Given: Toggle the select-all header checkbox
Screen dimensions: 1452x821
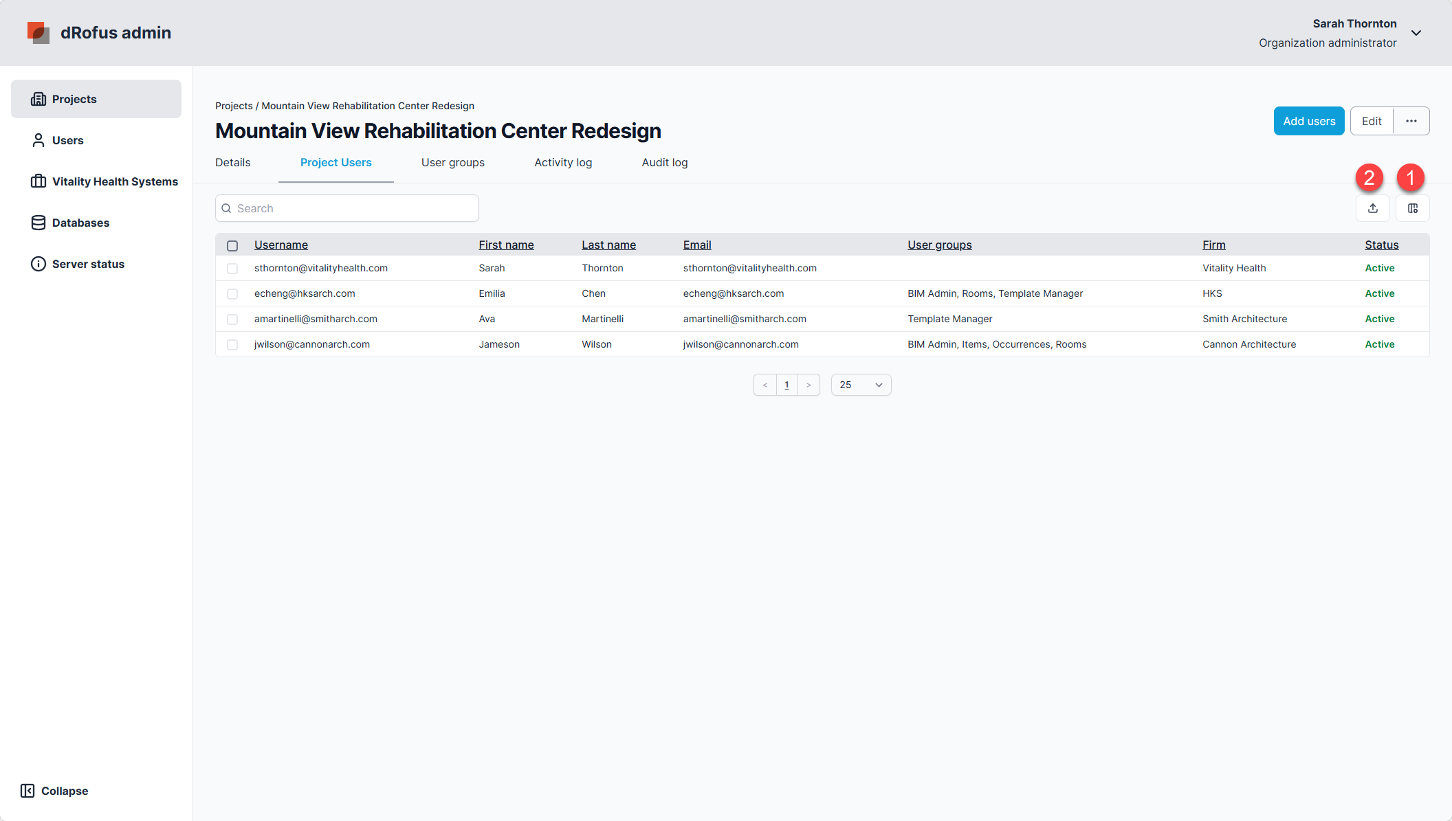Looking at the screenshot, I should pos(232,245).
